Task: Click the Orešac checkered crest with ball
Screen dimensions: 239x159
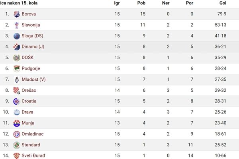Action: (x=17, y=91)
